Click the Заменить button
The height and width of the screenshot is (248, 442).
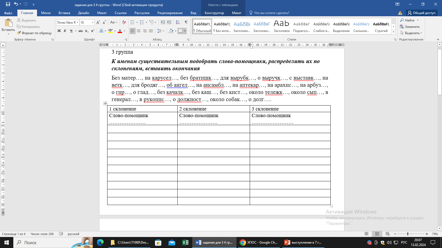tap(410, 27)
